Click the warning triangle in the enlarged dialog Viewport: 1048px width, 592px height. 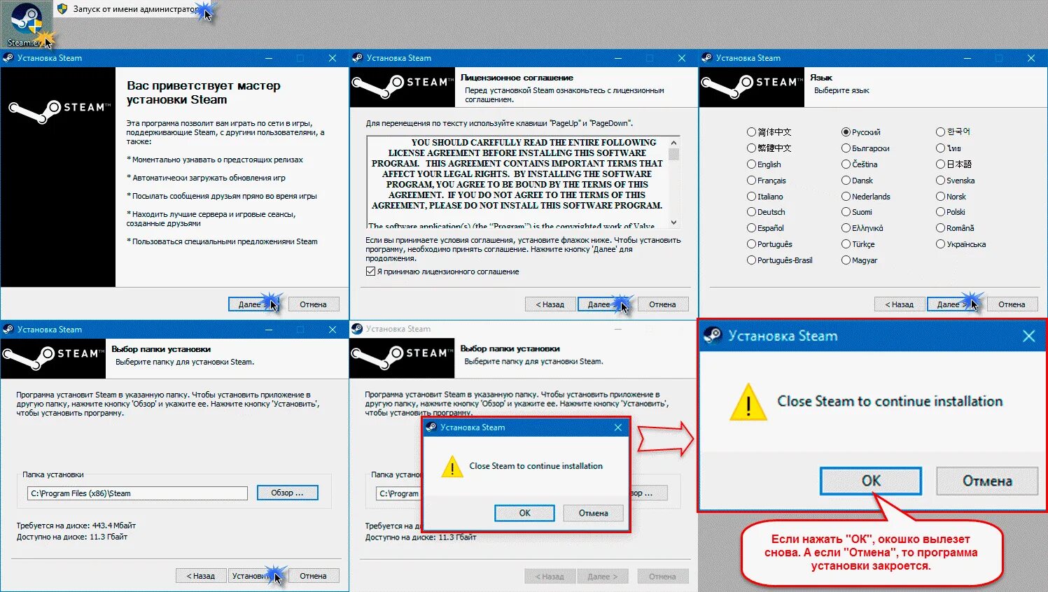748,402
